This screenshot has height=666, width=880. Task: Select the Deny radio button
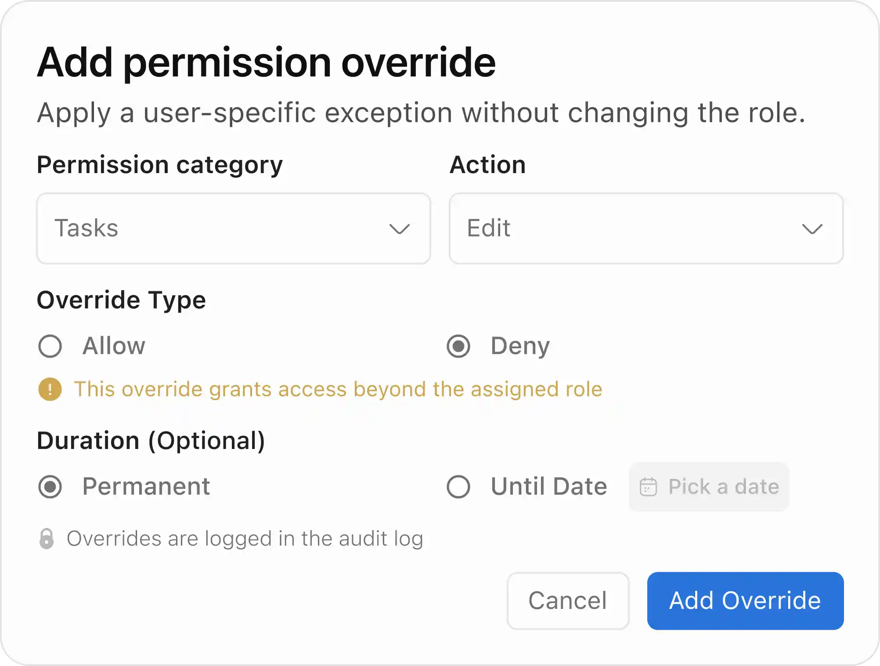458,346
